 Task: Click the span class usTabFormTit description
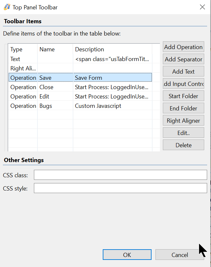click(x=112, y=59)
